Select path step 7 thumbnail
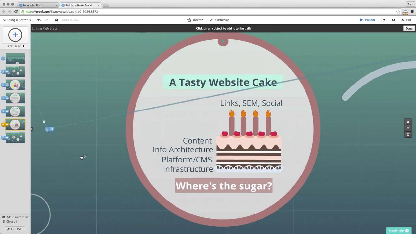The height and width of the screenshot is (234, 416). pyautogui.click(x=15, y=138)
